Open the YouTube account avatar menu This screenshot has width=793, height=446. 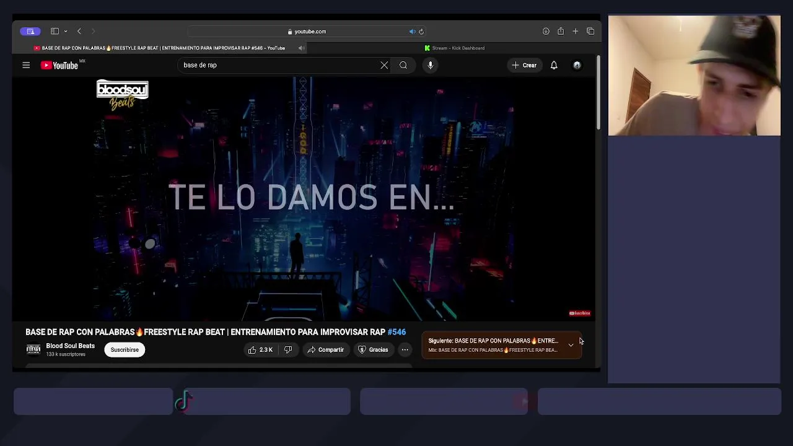577,65
